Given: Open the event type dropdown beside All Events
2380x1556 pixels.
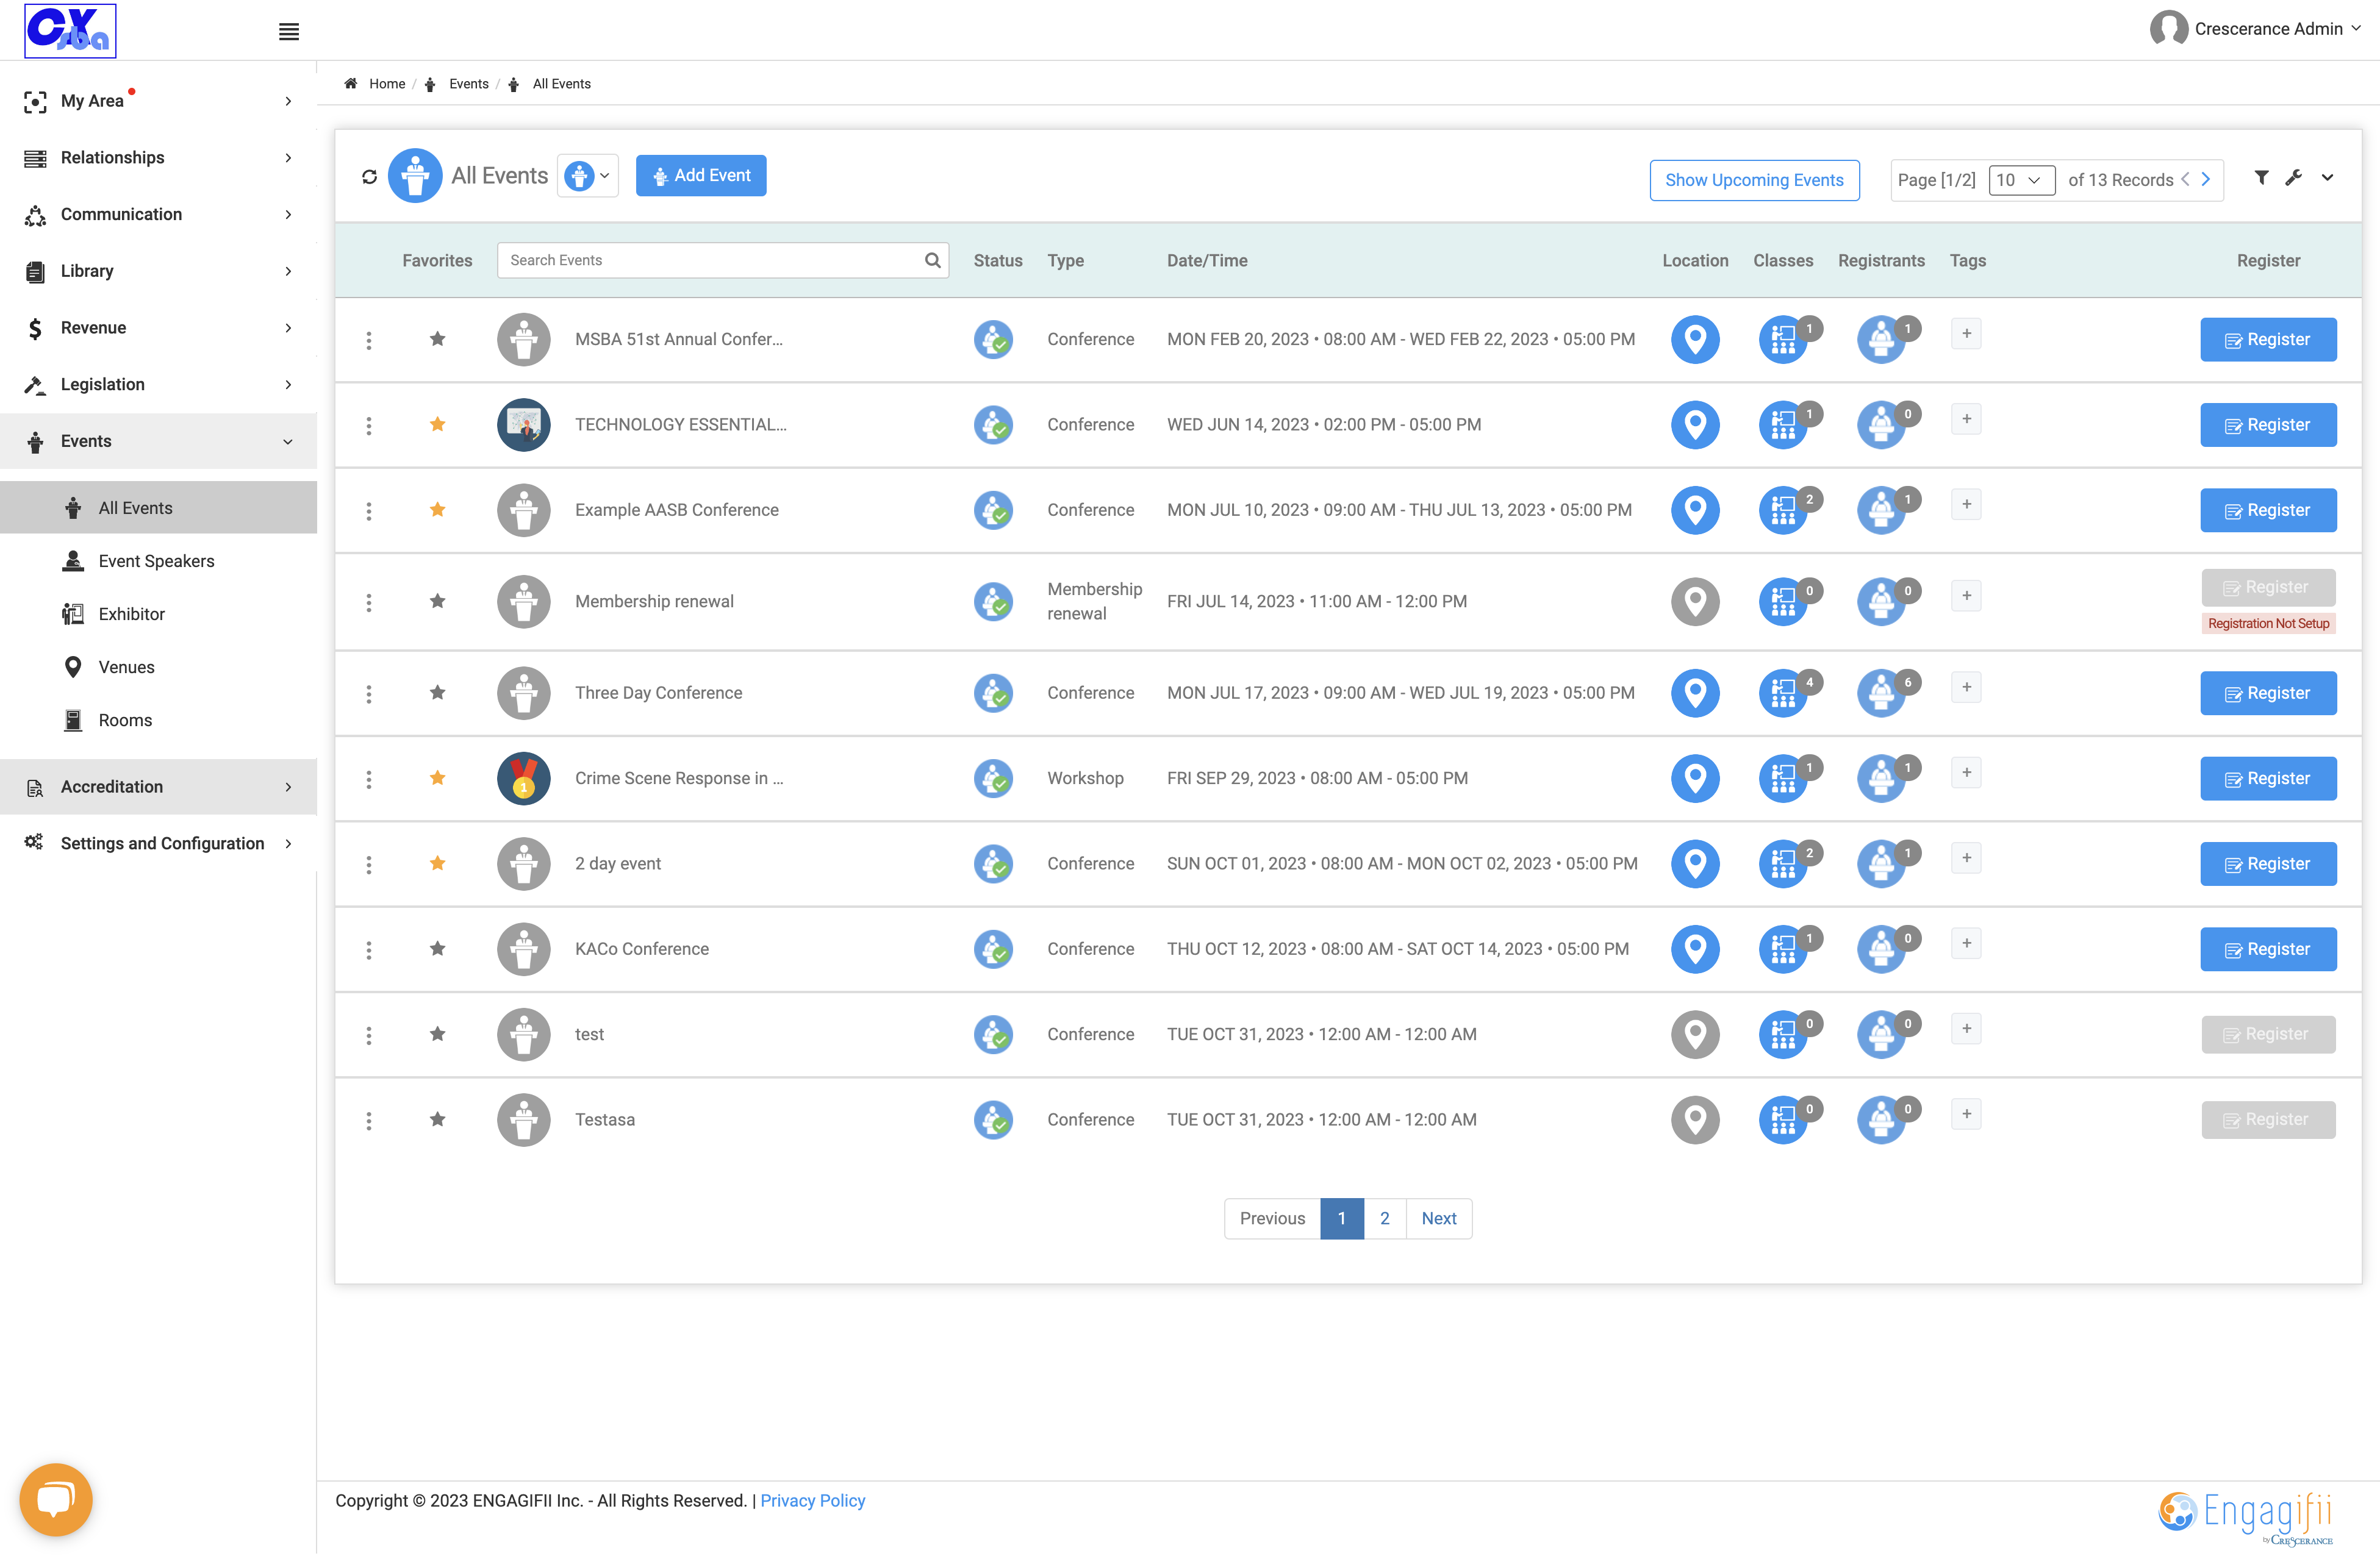Looking at the screenshot, I should pyautogui.click(x=588, y=176).
